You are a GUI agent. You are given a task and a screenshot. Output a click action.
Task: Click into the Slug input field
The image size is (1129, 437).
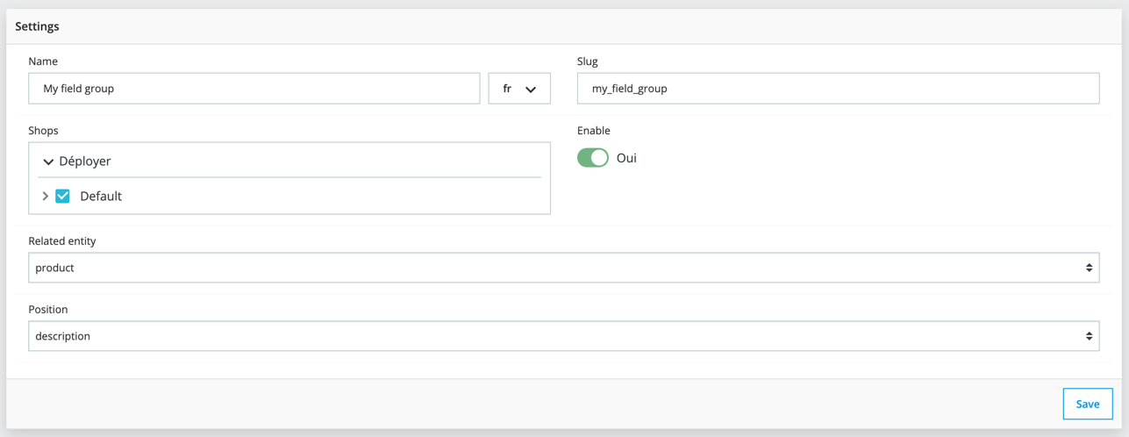(838, 89)
